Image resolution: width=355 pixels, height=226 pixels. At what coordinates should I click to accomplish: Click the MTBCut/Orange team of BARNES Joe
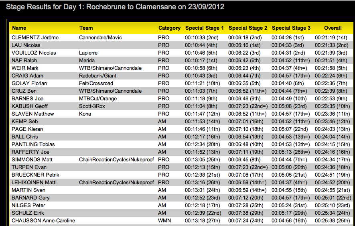tap(97, 99)
